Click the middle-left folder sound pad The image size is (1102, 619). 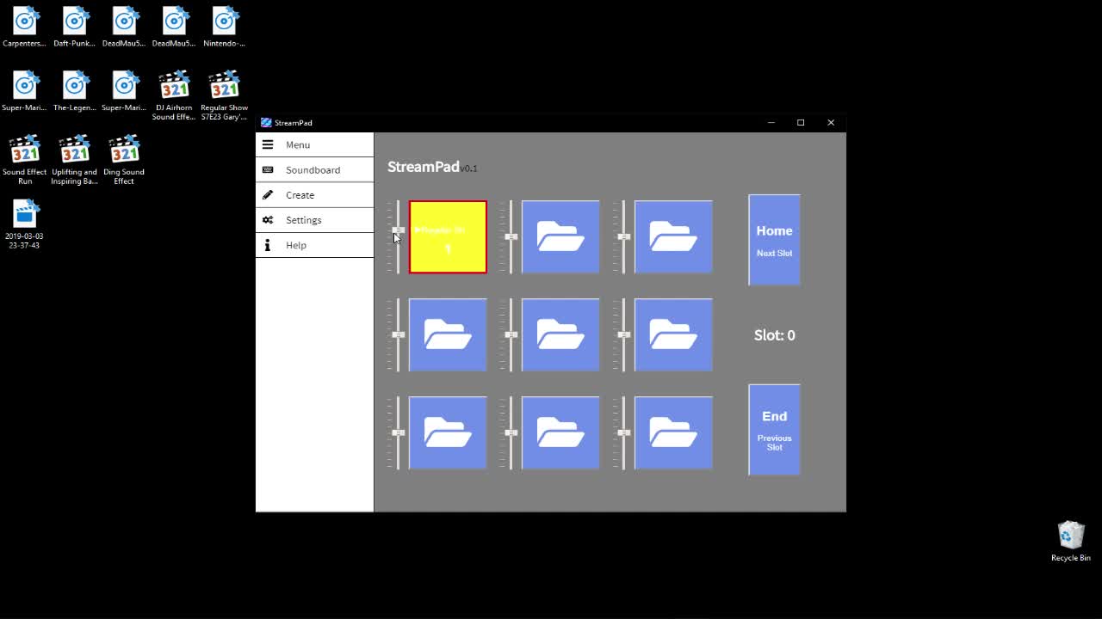pos(448,335)
